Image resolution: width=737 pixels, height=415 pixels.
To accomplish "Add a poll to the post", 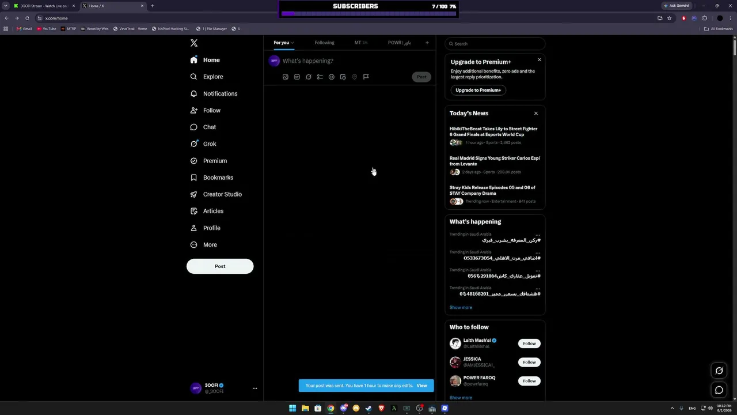I will [x=320, y=77].
